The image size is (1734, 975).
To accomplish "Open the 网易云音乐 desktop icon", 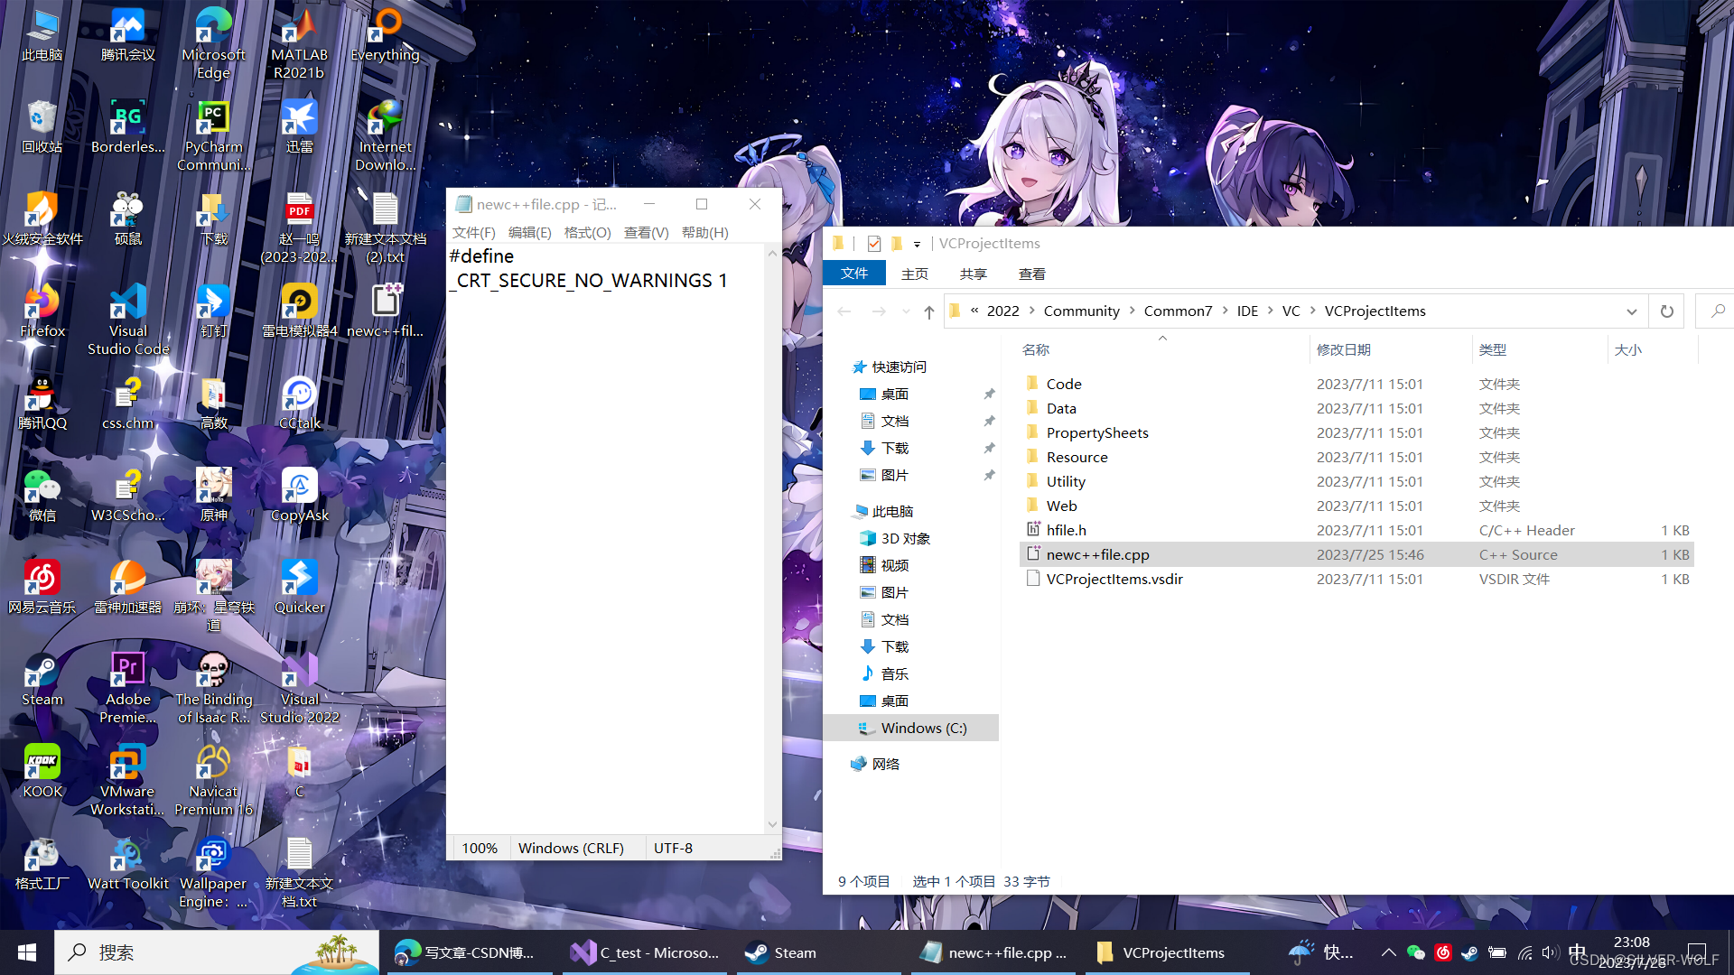I will point(42,588).
